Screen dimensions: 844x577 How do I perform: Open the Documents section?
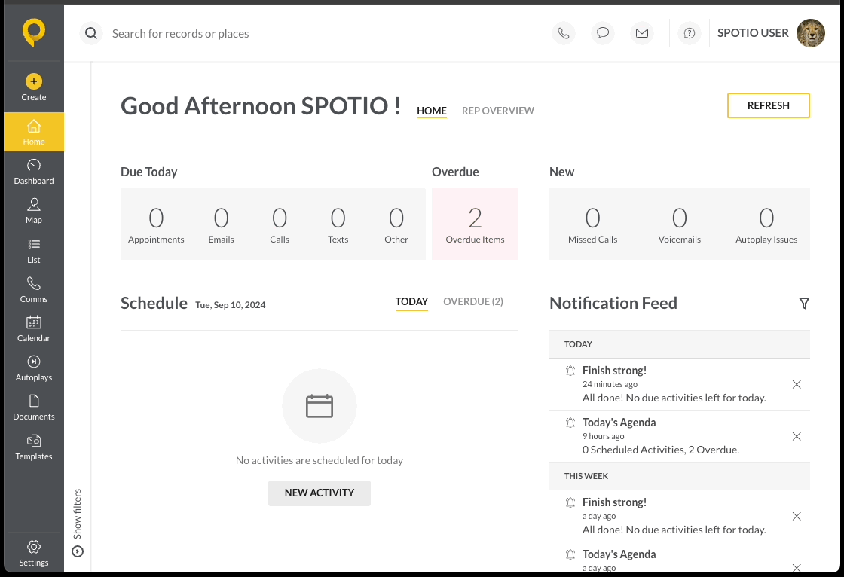click(x=33, y=408)
